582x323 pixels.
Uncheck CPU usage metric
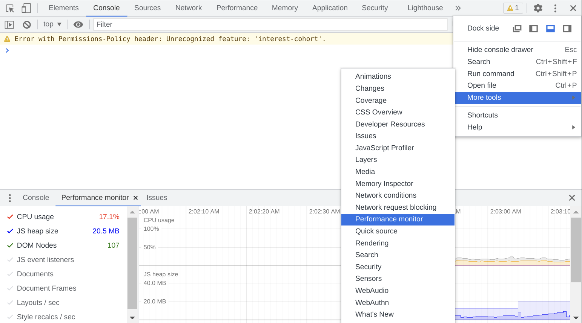[10, 217]
